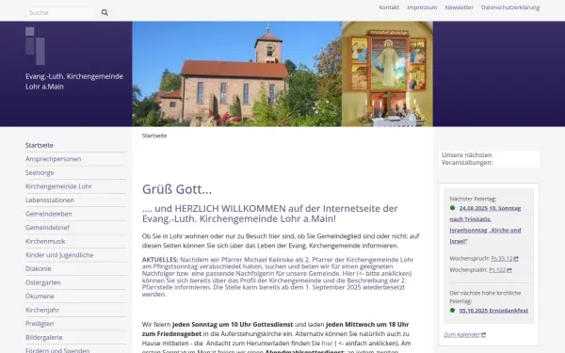Open the Gemeindebrief menu item

point(48,227)
